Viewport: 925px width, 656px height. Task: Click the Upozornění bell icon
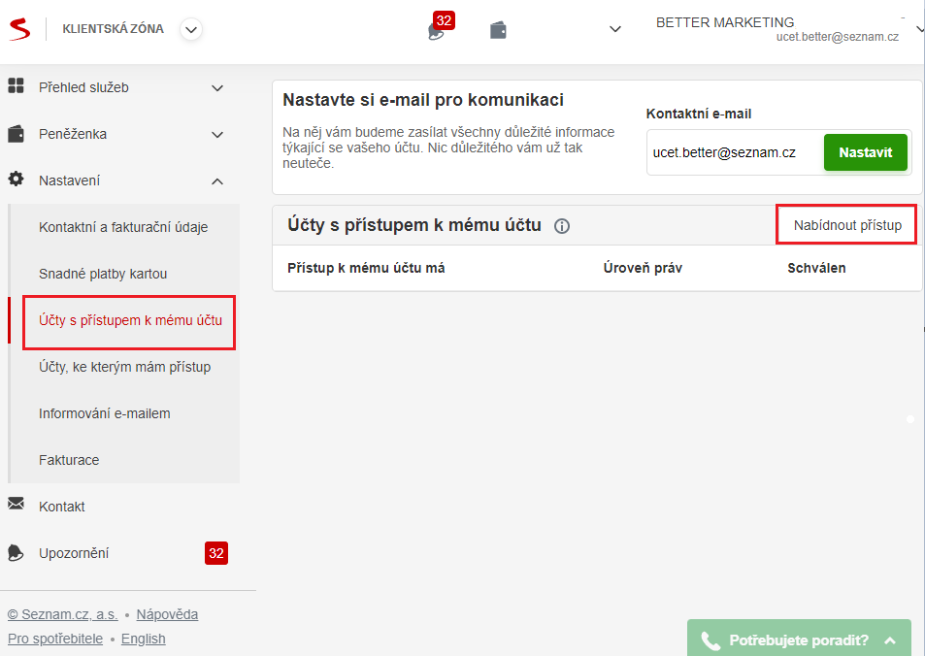pos(16,553)
